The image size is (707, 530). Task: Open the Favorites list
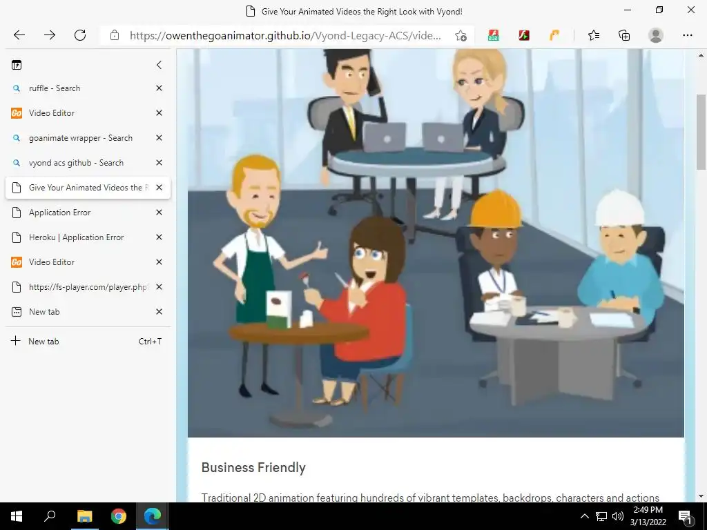(x=594, y=35)
